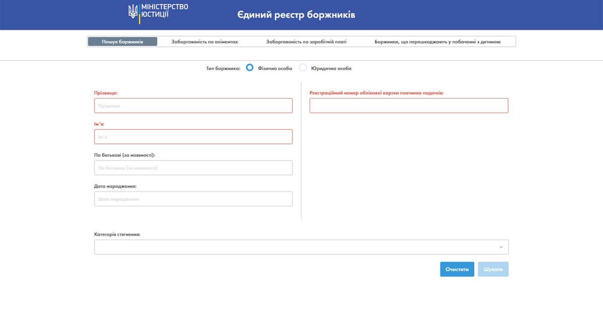Click the Тип боржника label
This screenshot has height=327, width=603.
tap(223, 68)
